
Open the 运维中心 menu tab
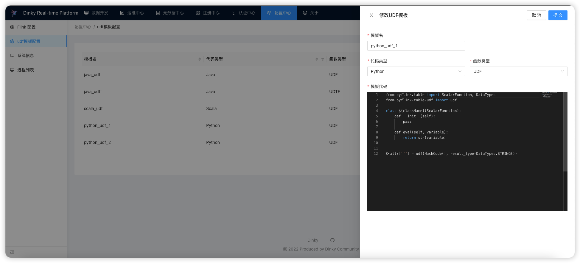click(132, 13)
